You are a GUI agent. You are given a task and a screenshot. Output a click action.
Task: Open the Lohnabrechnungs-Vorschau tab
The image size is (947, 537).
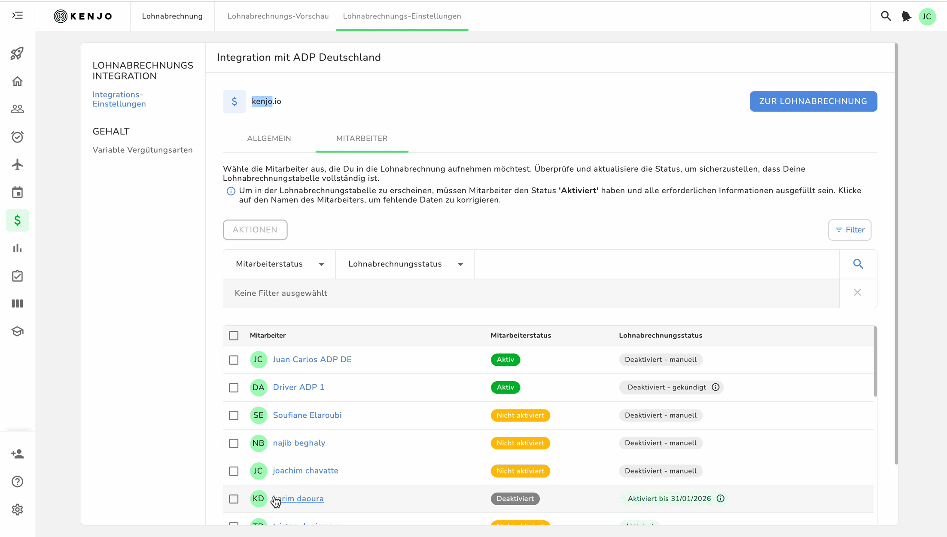coord(278,16)
